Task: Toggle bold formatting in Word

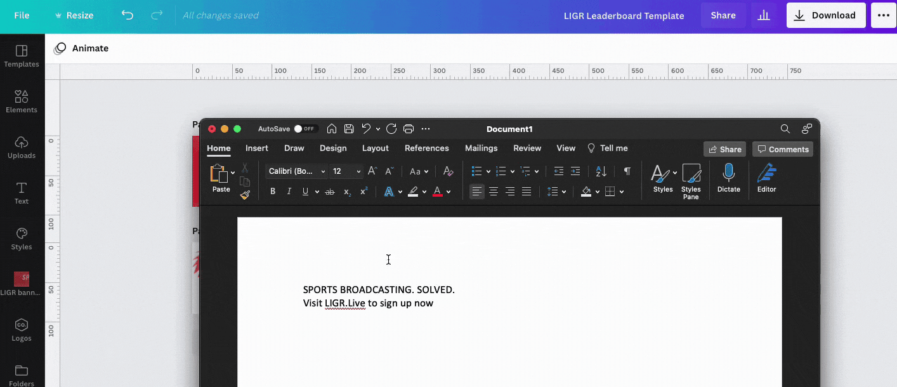Action: (273, 192)
